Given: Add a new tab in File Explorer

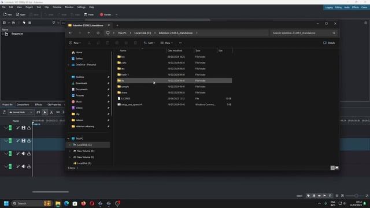Looking at the screenshot, I should 117,25.
